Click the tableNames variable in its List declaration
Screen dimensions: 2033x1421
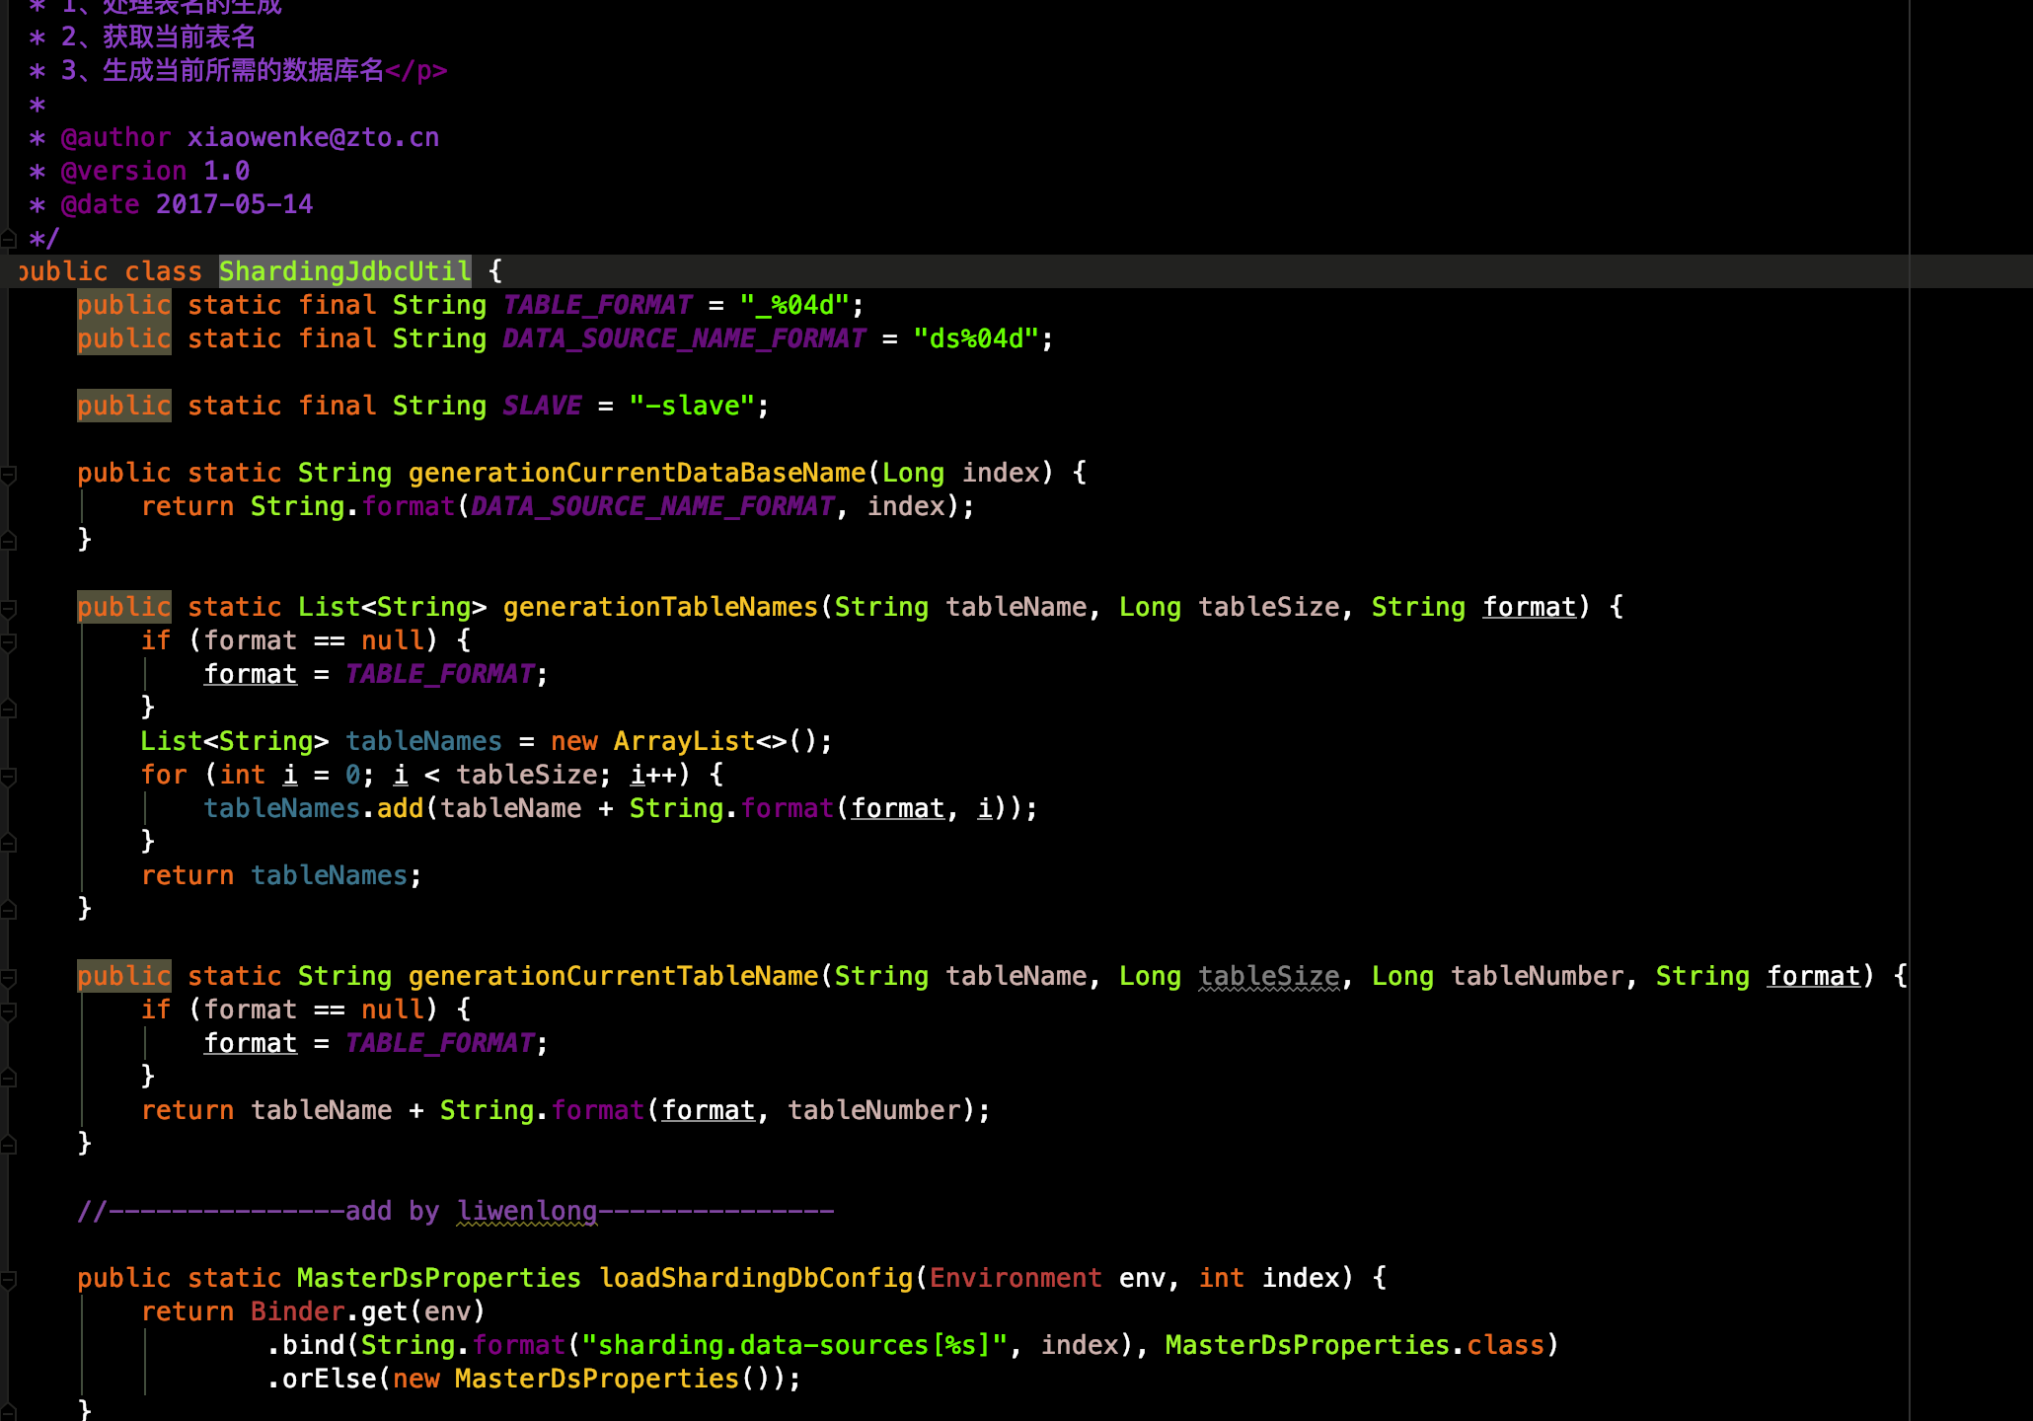423,741
